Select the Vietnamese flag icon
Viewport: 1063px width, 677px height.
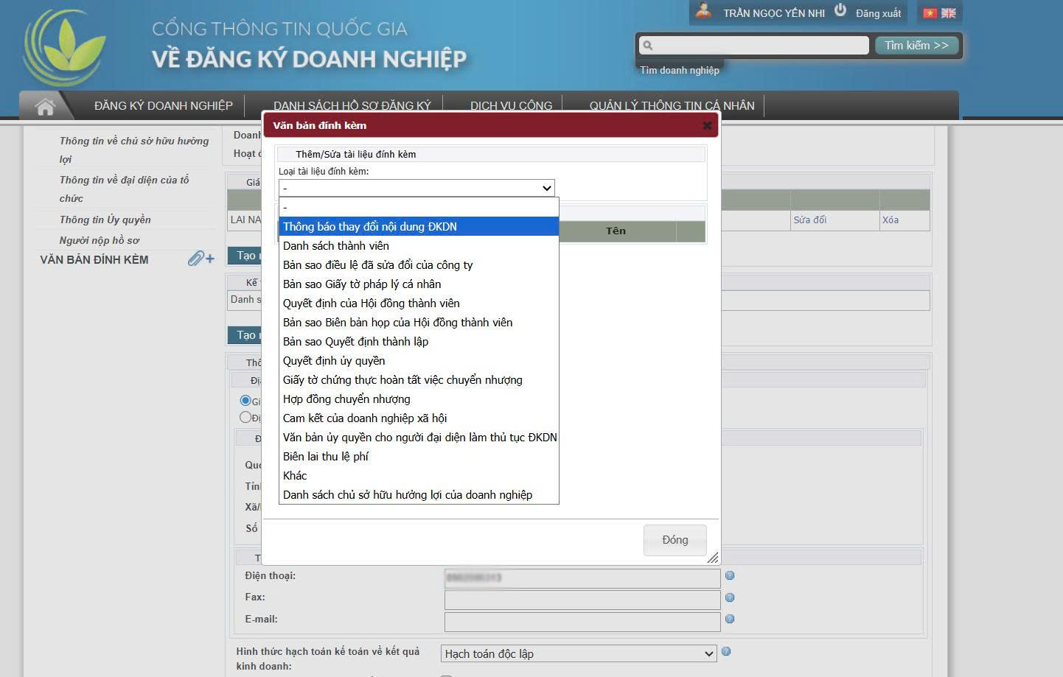click(x=930, y=13)
